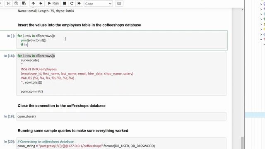Move the selected cell down
The height and width of the screenshot is (149, 265).
(x=41, y=3)
